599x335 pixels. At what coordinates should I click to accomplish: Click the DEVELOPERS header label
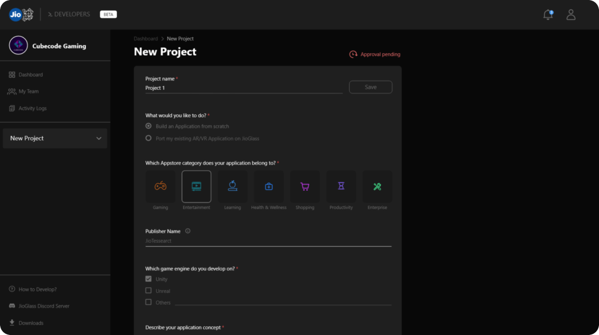[69, 14]
